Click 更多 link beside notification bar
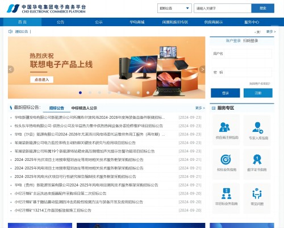The height and width of the screenshot is (228, 284). tap(271, 32)
